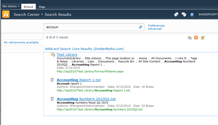Click the 'Size: 33 Bytes' text
This screenshot has height=125, width=218.
coord(143,106)
